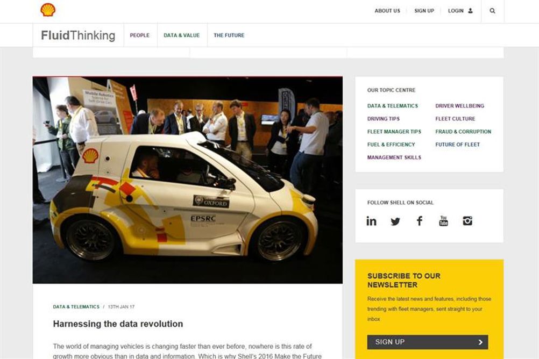Open the Fraud & Corruption topic
The image size is (539, 359).
coord(463,132)
